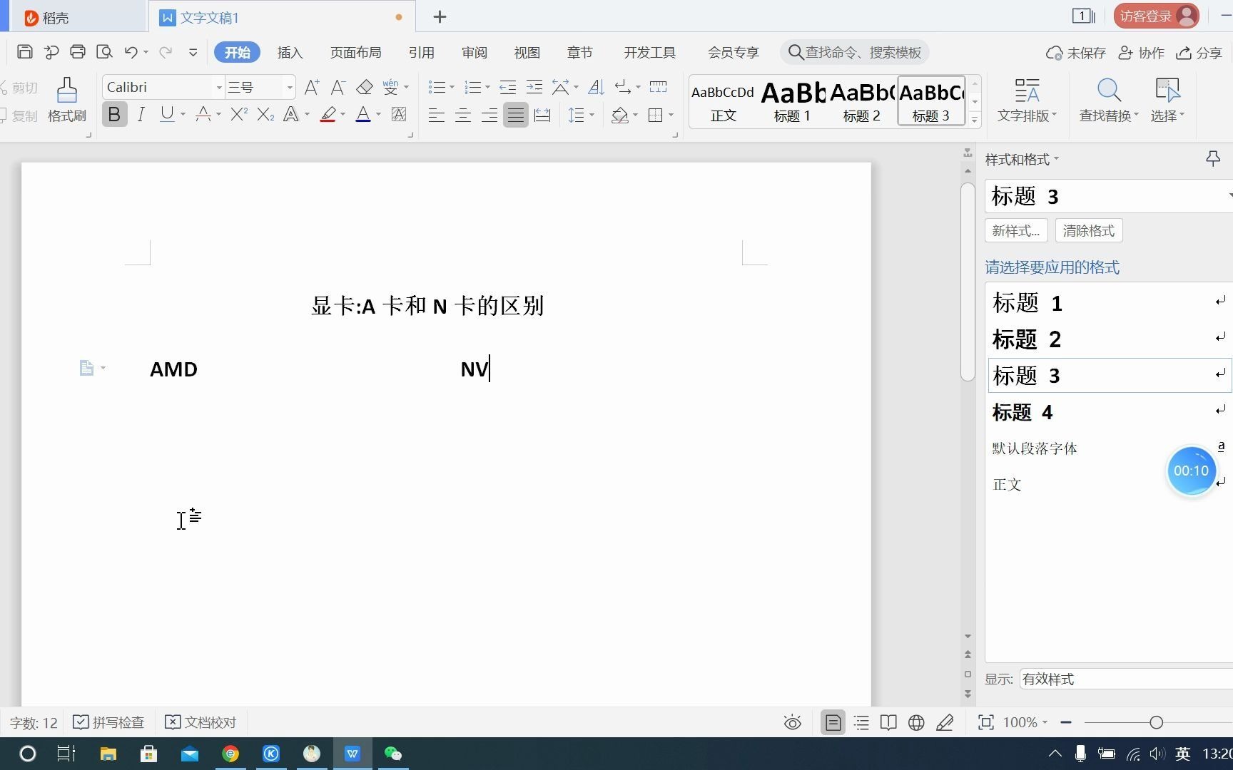Pin the Styles and Formatting pane

click(x=1212, y=159)
